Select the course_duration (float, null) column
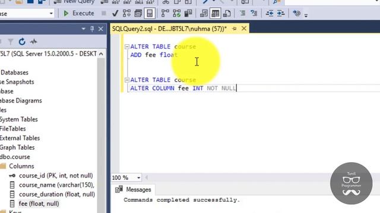The height and width of the screenshot is (213, 380). point(57,195)
